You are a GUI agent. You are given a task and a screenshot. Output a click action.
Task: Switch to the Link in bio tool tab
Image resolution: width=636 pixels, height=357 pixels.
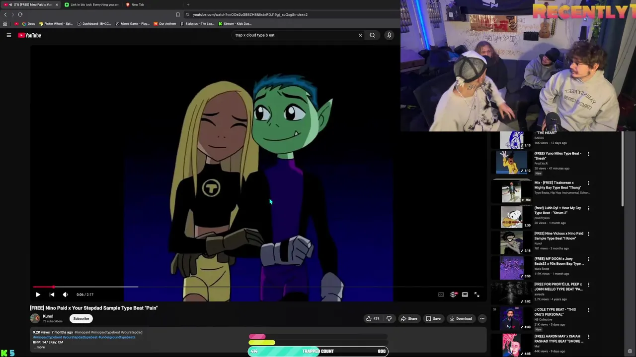click(92, 4)
